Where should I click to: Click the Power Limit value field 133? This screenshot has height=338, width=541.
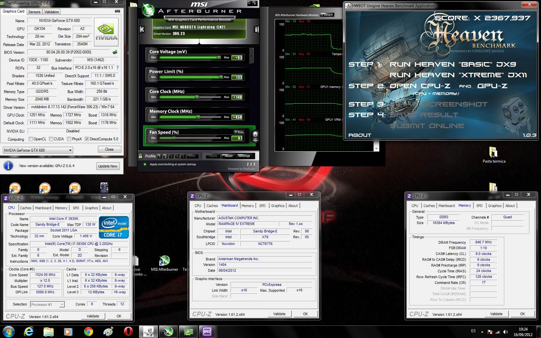(x=238, y=77)
